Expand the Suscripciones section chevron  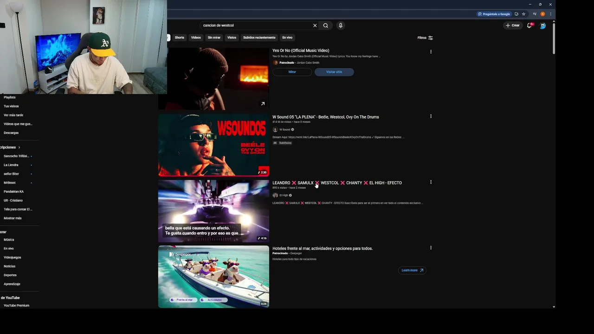[x=19, y=148]
